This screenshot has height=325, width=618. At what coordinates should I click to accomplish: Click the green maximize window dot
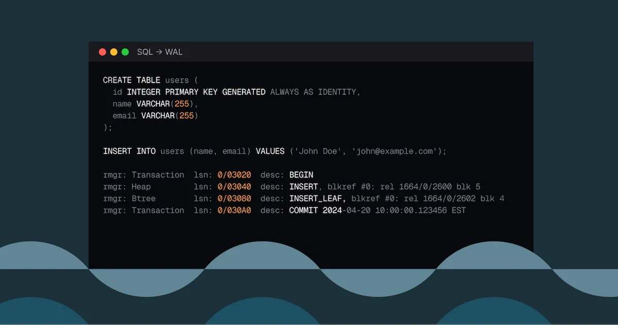point(125,52)
